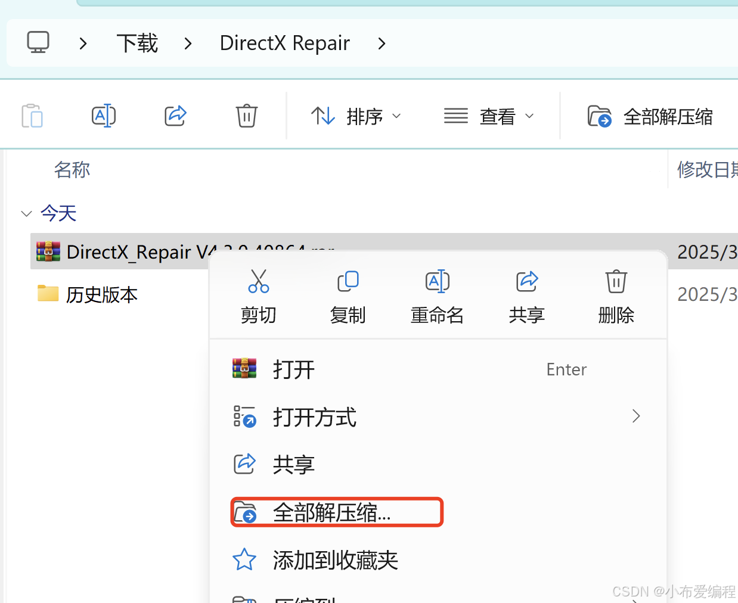Choose 删除 in the context menu
This screenshot has height=603, width=738.
point(616,296)
